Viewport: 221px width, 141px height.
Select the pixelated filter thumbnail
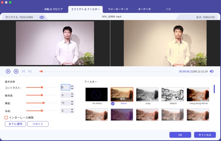click(173, 115)
